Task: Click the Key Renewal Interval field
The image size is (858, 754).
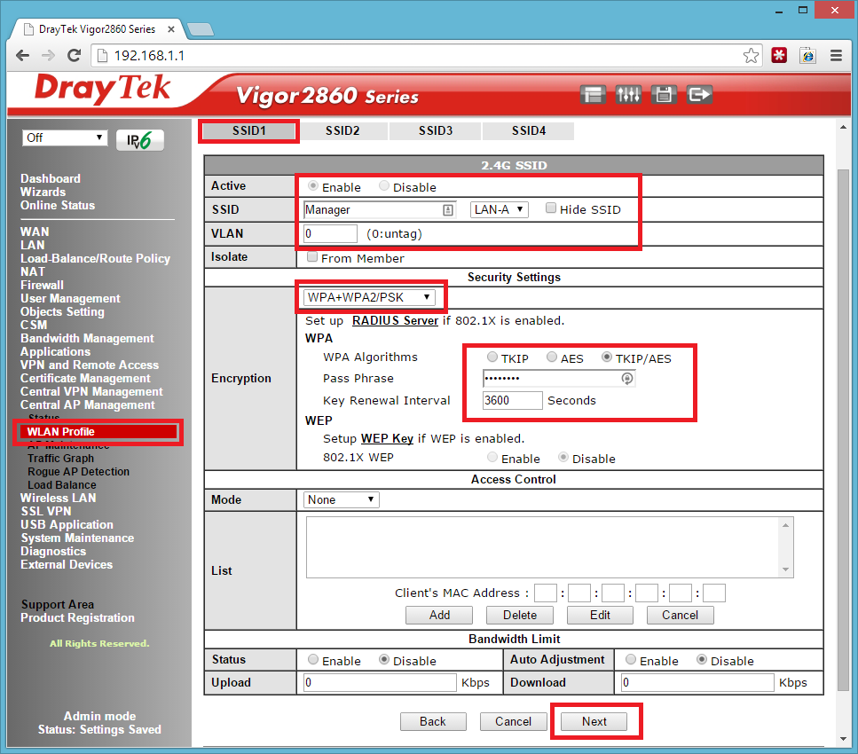Action: coord(512,401)
